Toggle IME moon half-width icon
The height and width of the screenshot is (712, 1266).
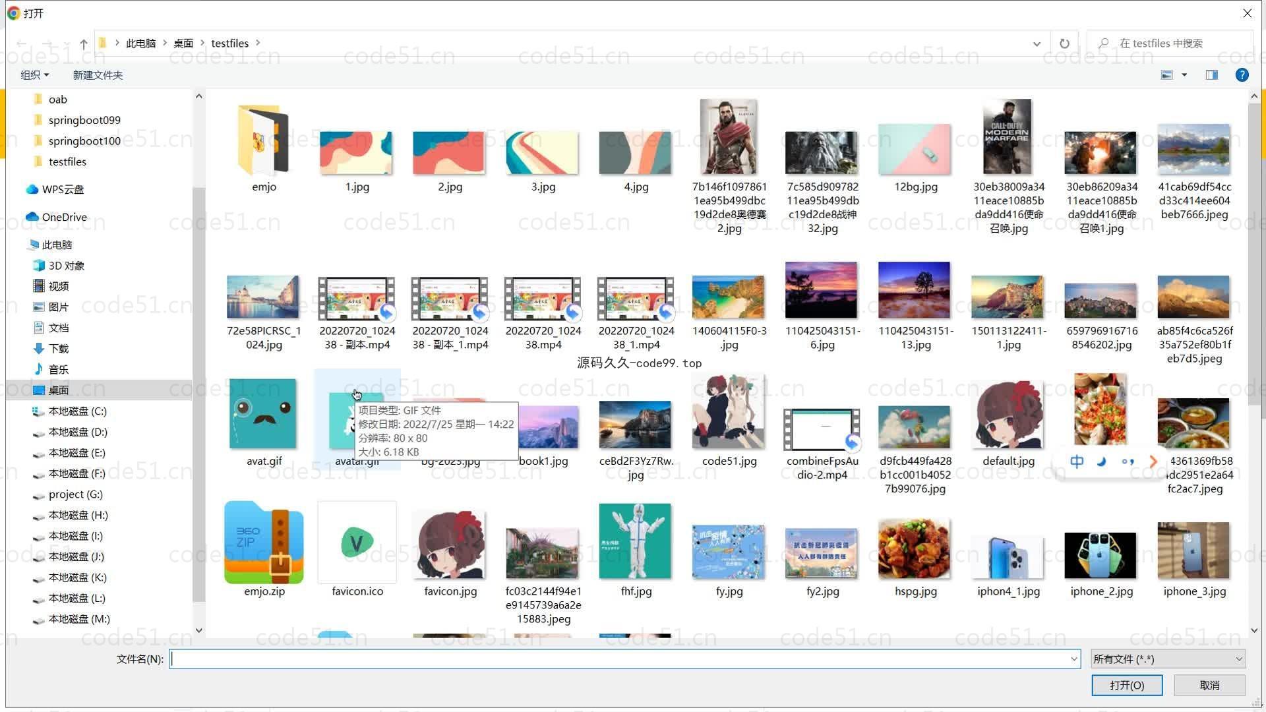click(1102, 461)
